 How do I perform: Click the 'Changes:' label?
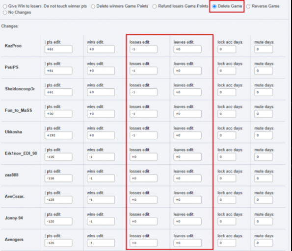click(10, 26)
